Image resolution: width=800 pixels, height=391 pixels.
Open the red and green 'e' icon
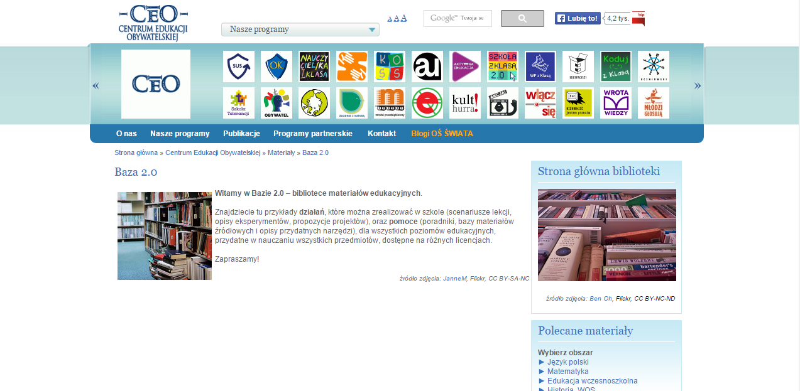(x=427, y=103)
